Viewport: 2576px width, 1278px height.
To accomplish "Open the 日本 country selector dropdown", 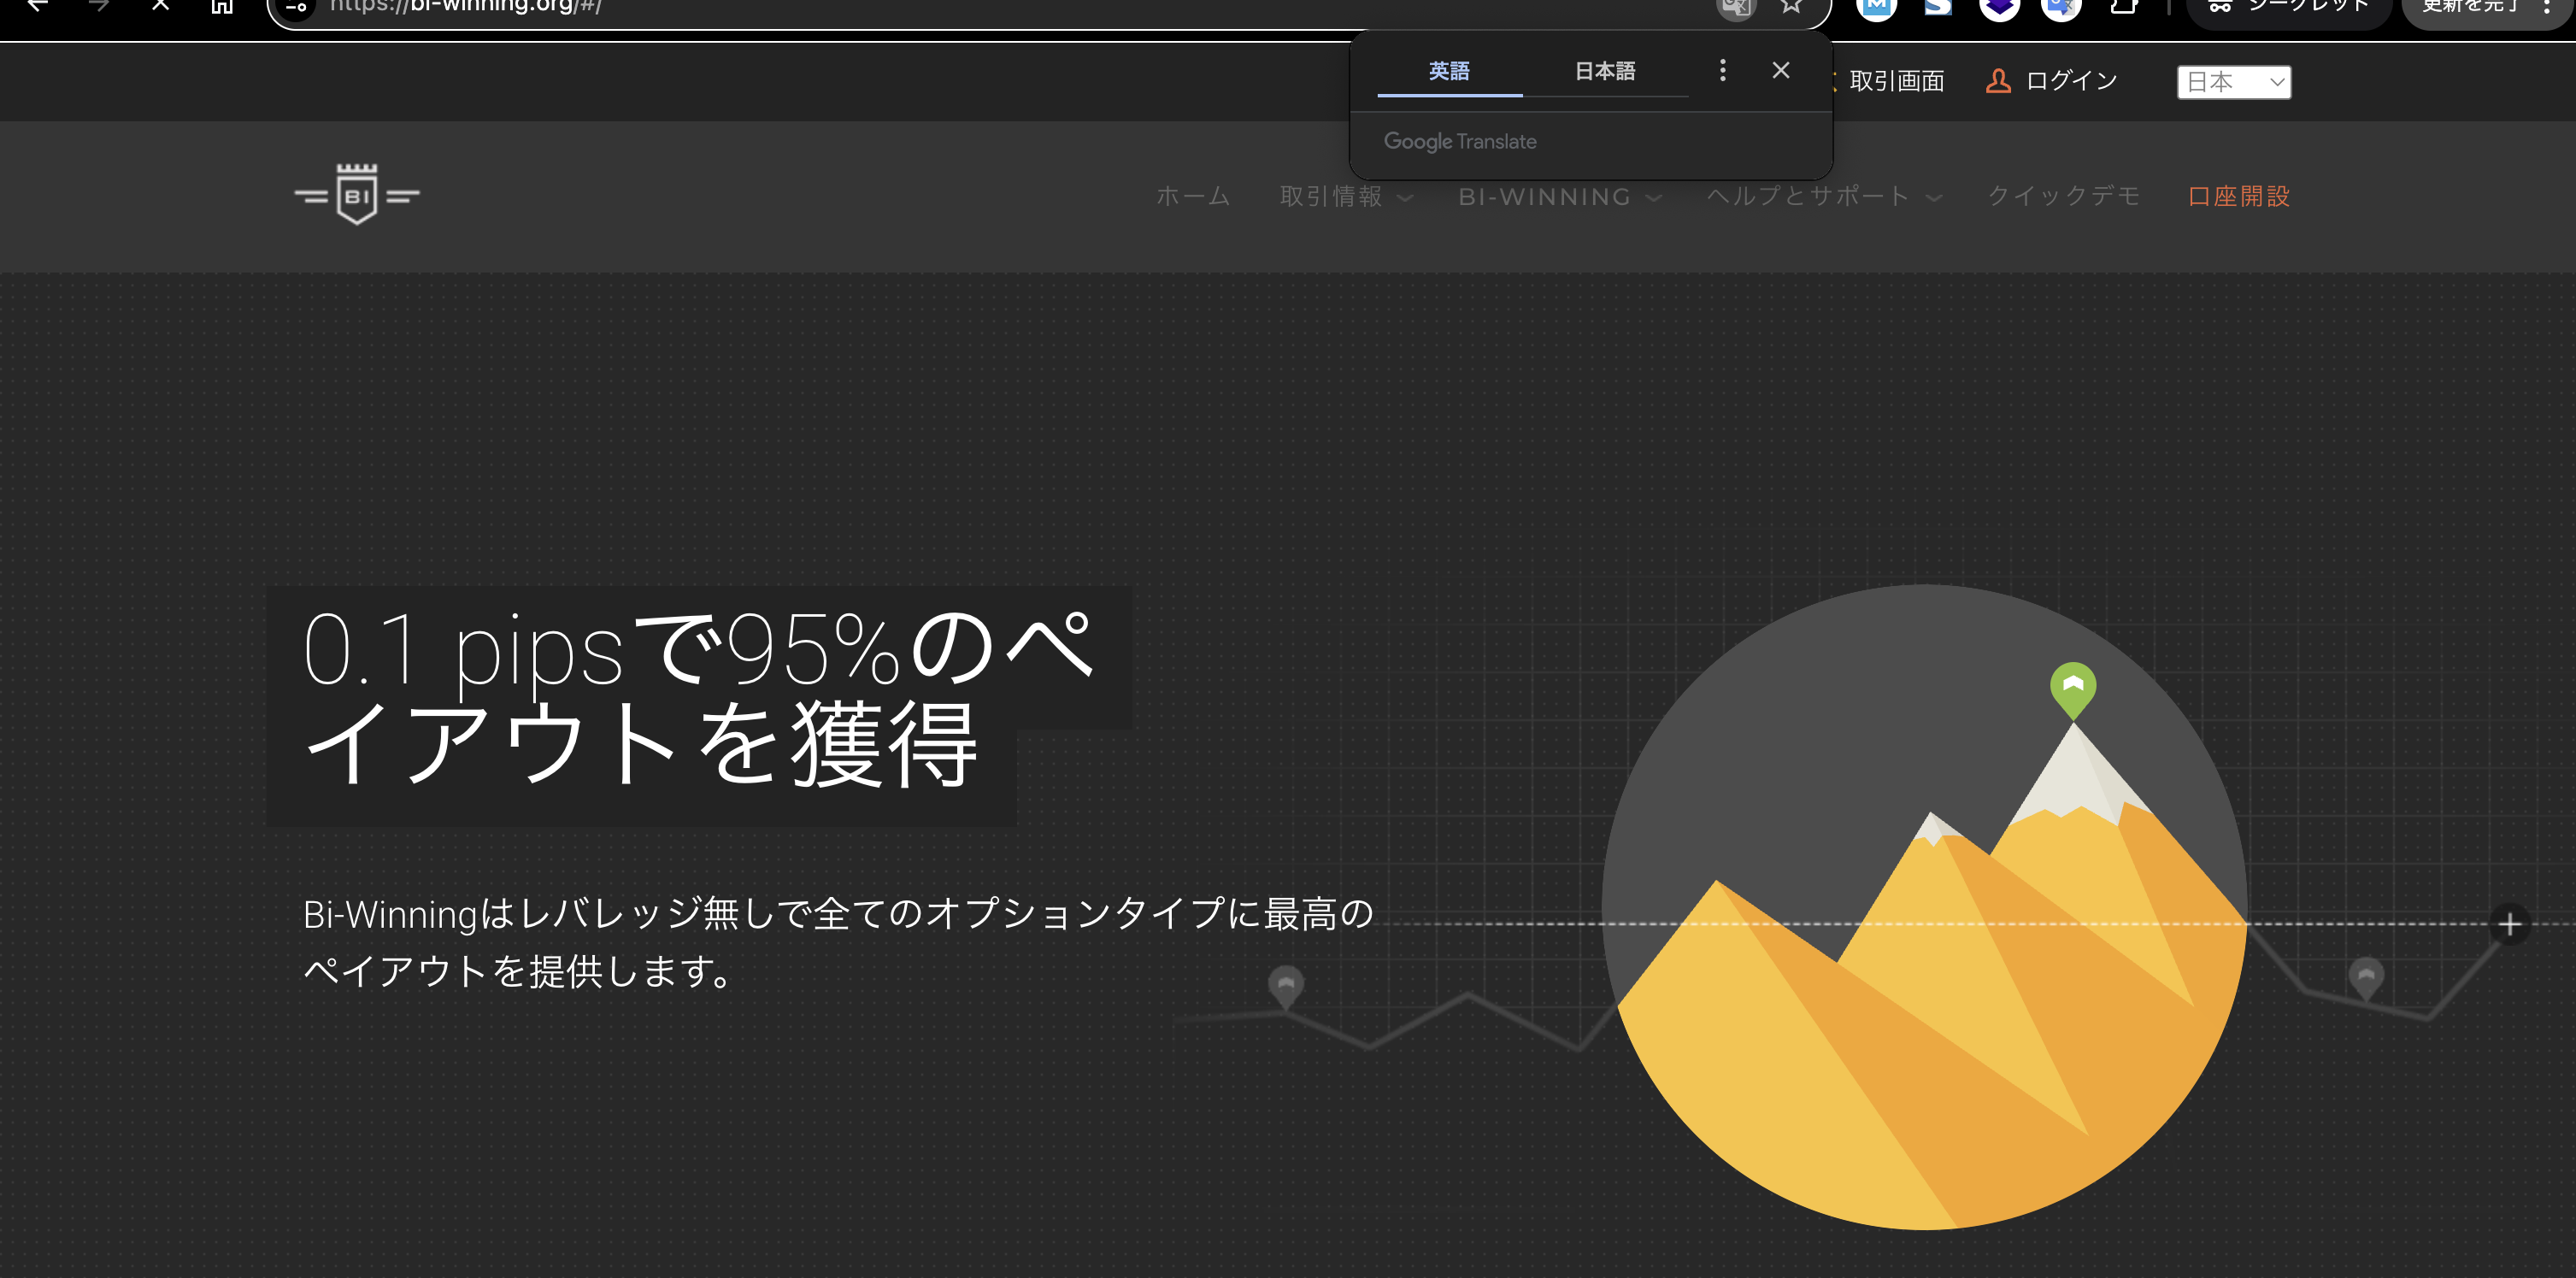I will click(2233, 82).
